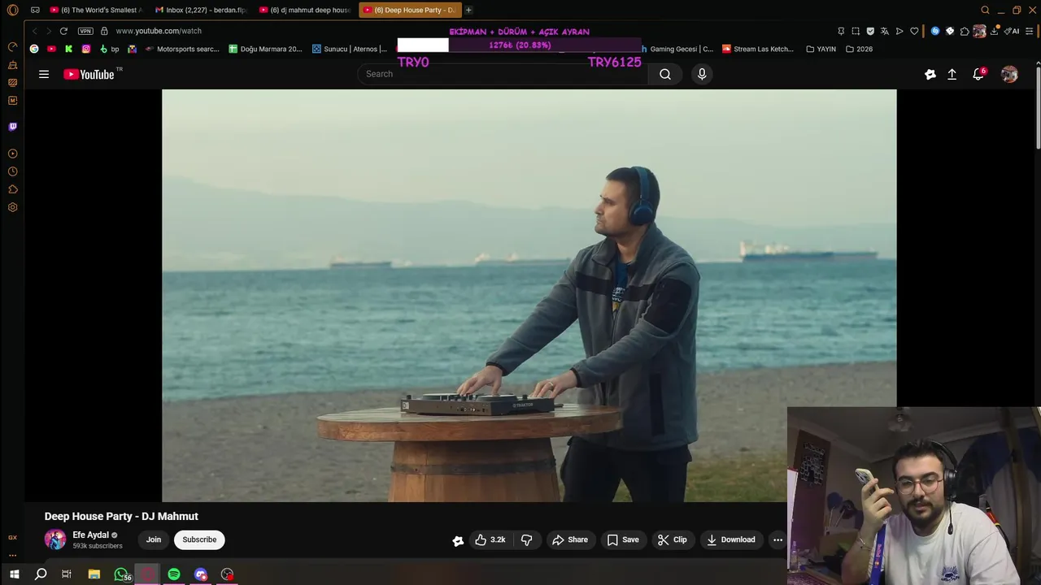The height and width of the screenshot is (585, 1041).
Task: Subscribe to the Efe Aydal channel
Action: pos(199,539)
